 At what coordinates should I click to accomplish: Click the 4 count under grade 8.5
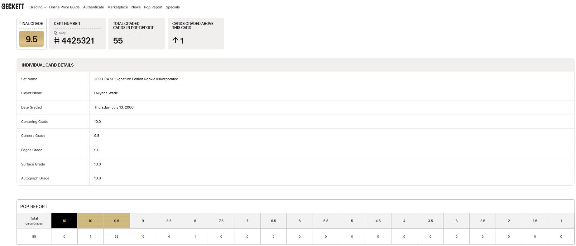[x=169, y=237]
